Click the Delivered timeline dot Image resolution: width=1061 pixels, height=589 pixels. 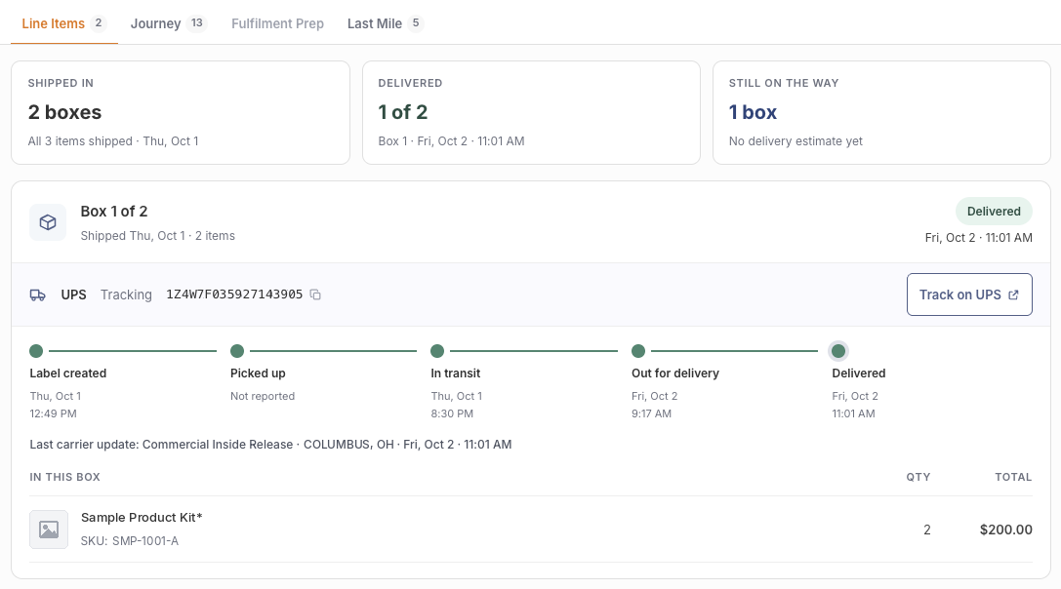click(x=838, y=351)
